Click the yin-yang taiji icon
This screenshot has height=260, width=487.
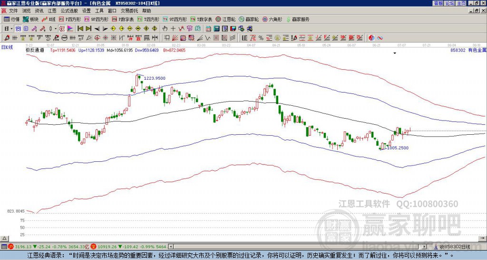pos(371,38)
